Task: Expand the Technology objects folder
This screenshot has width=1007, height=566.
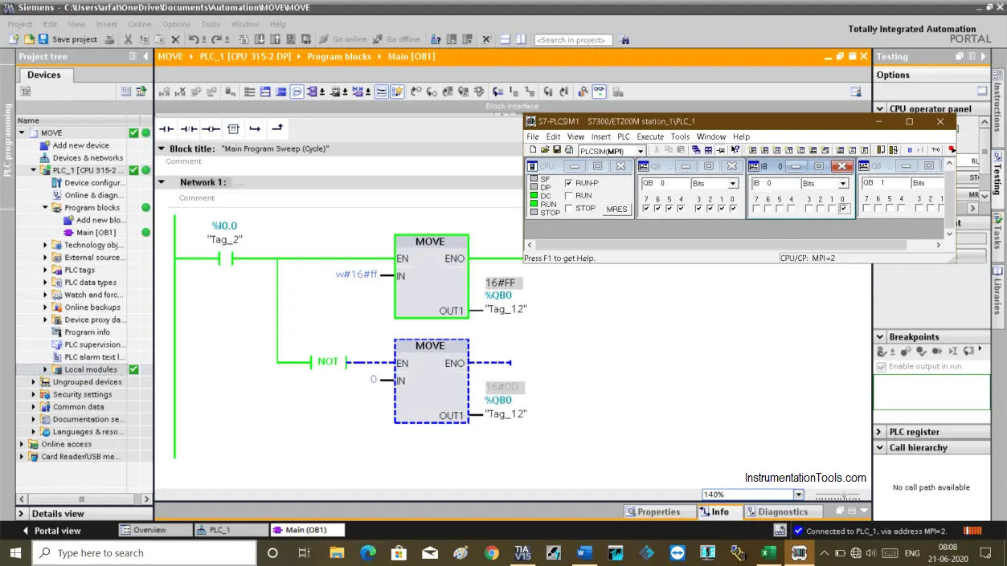Action: tap(46, 245)
